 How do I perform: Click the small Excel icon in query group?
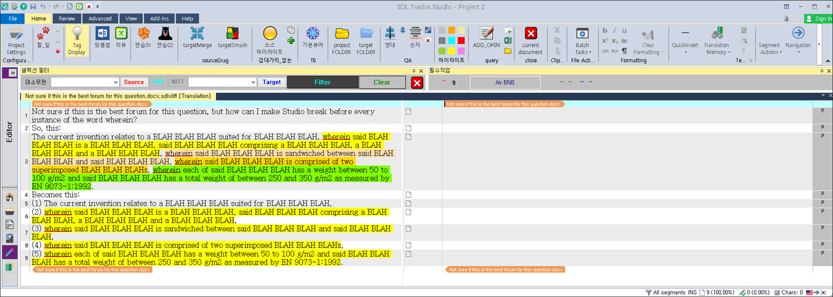pos(508,41)
